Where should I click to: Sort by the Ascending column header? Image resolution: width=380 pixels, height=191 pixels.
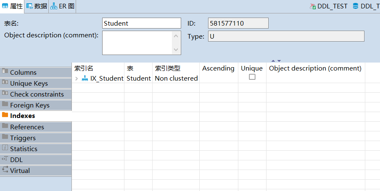pyautogui.click(x=218, y=68)
